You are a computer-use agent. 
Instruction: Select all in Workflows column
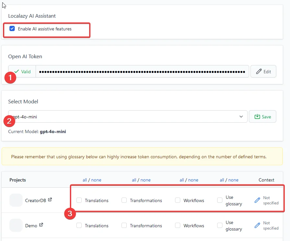click(x=182, y=180)
